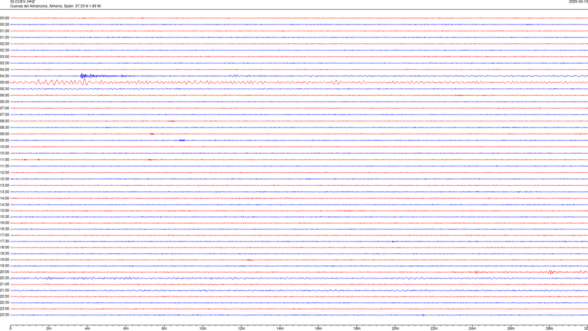This screenshot has width=588, height=331.
Task: Pick the 11:30 row label
Action: pos(4,166)
